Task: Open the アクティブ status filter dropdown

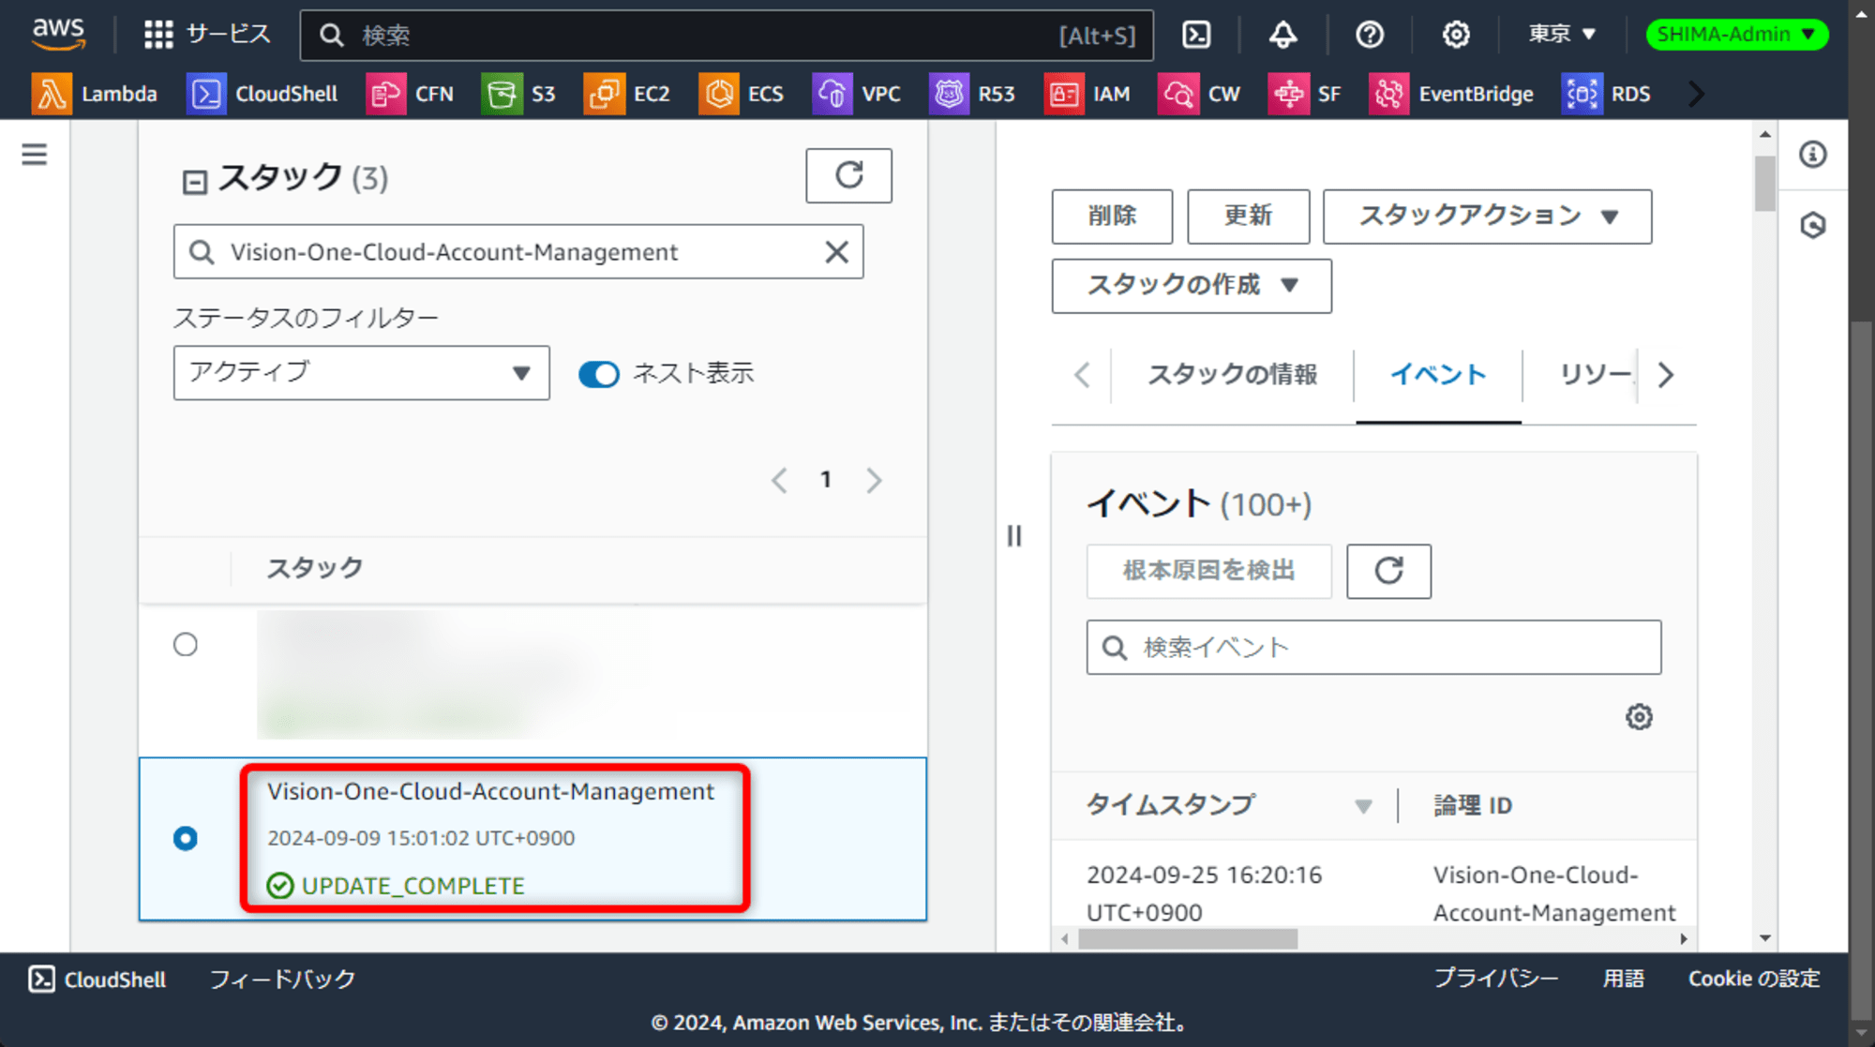Action: tap(361, 372)
